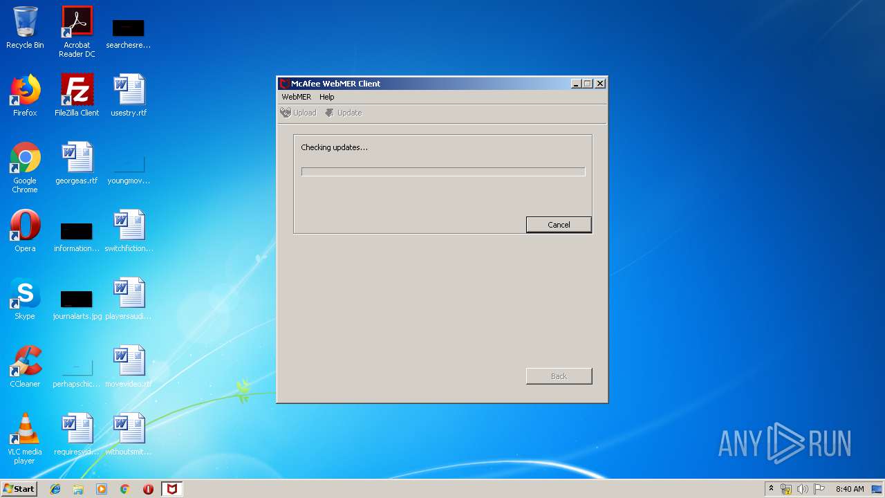Image resolution: width=885 pixels, height=498 pixels.
Task: Select the FileZilla Client shortcut
Action: point(77,95)
